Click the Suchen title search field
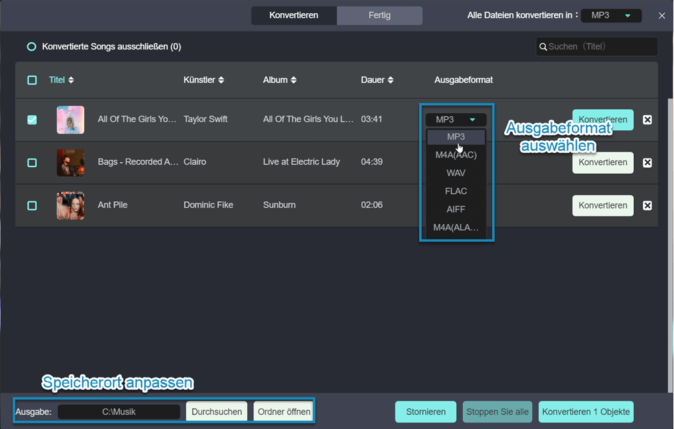Viewport: 674px width, 429px height. click(599, 47)
